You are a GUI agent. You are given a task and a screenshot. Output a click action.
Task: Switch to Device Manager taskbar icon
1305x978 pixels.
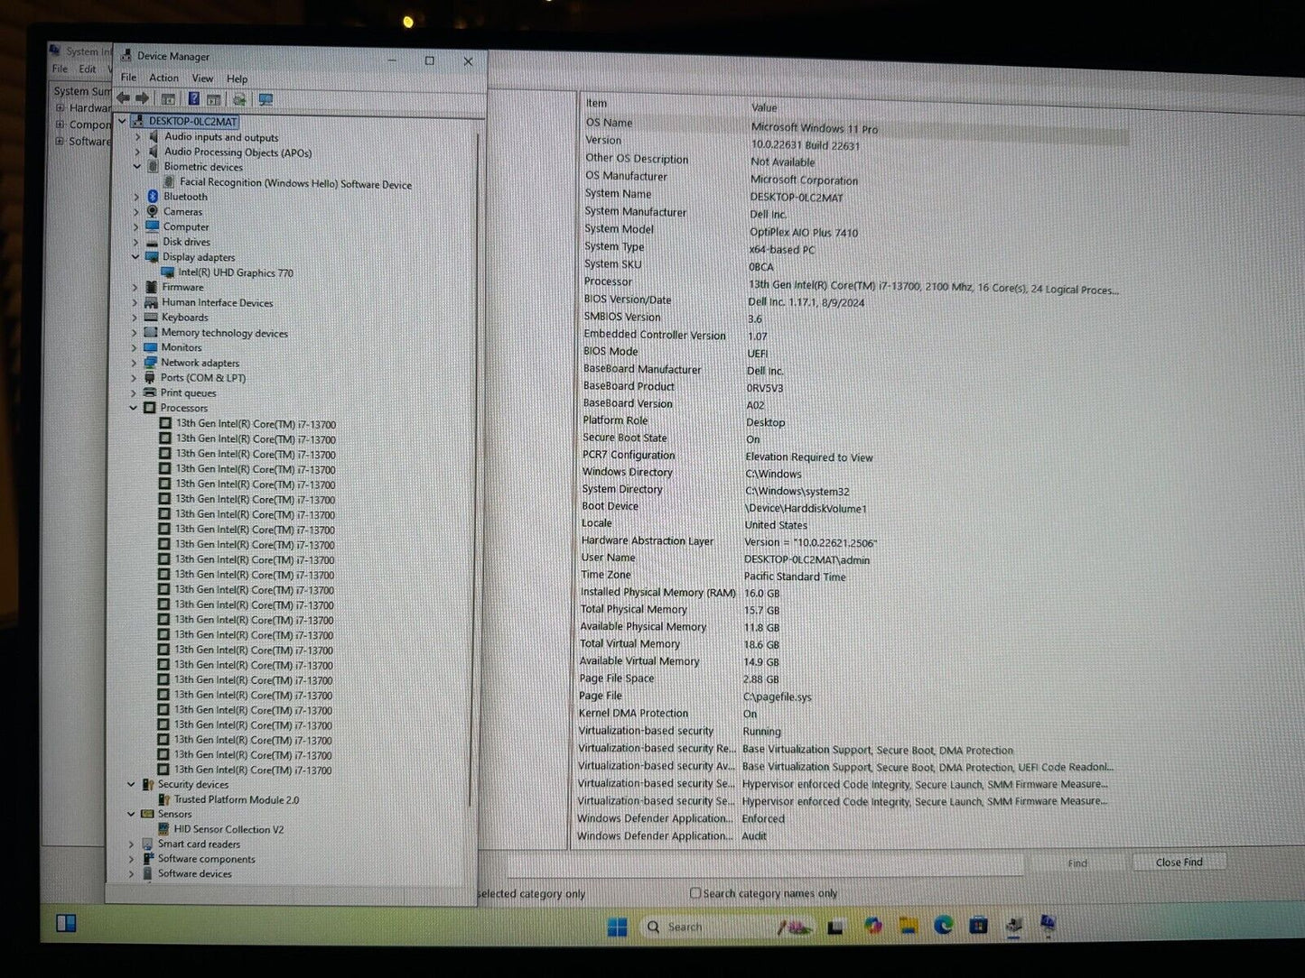tap(1014, 925)
